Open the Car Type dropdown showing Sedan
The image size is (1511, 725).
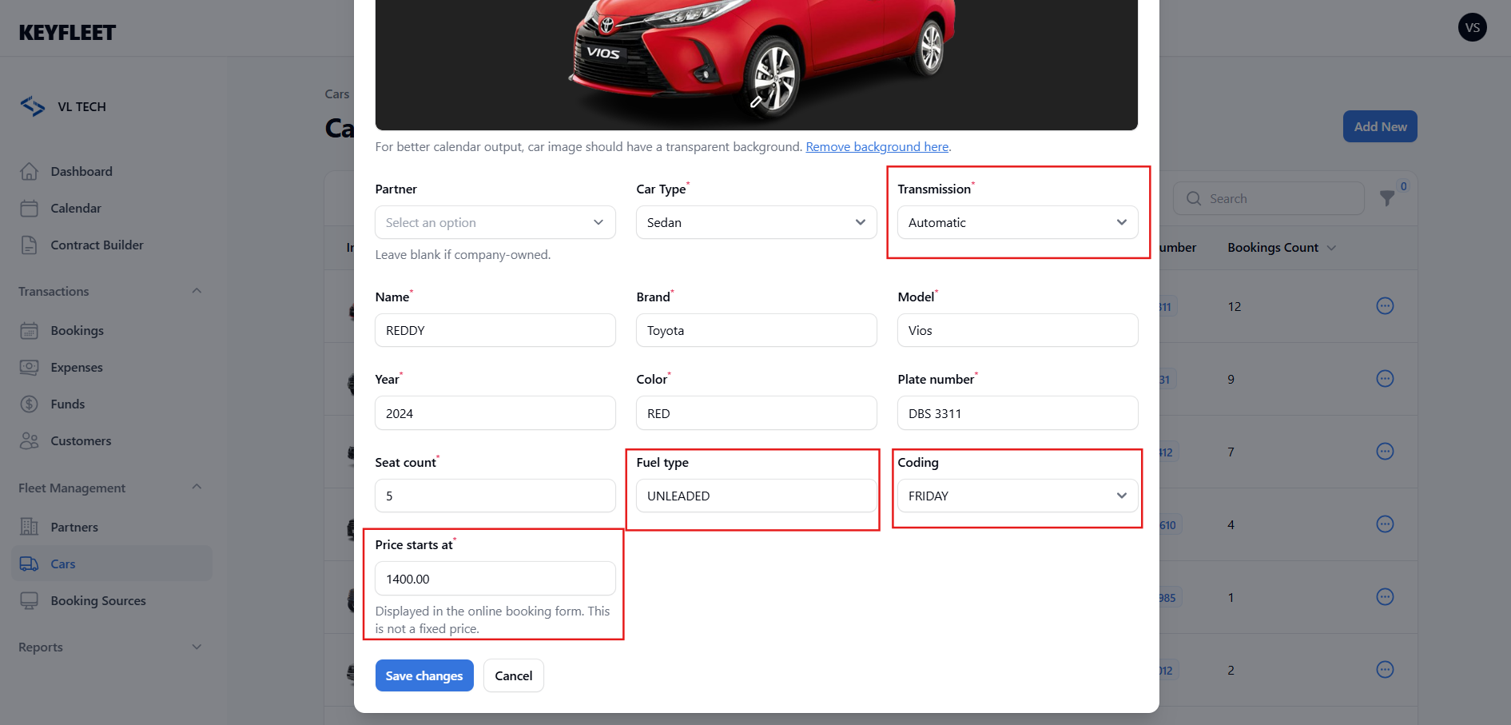756,222
